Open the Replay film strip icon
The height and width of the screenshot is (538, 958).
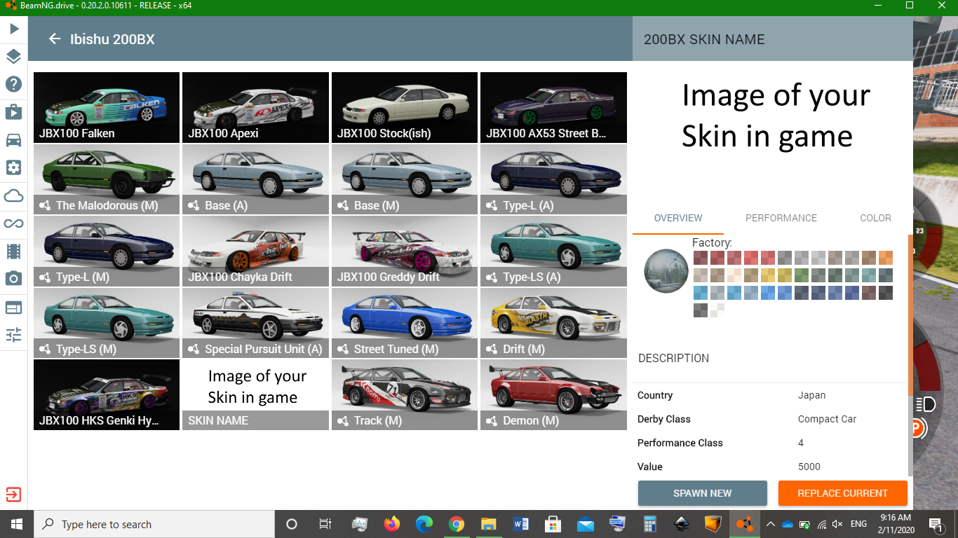tap(14, 251)
